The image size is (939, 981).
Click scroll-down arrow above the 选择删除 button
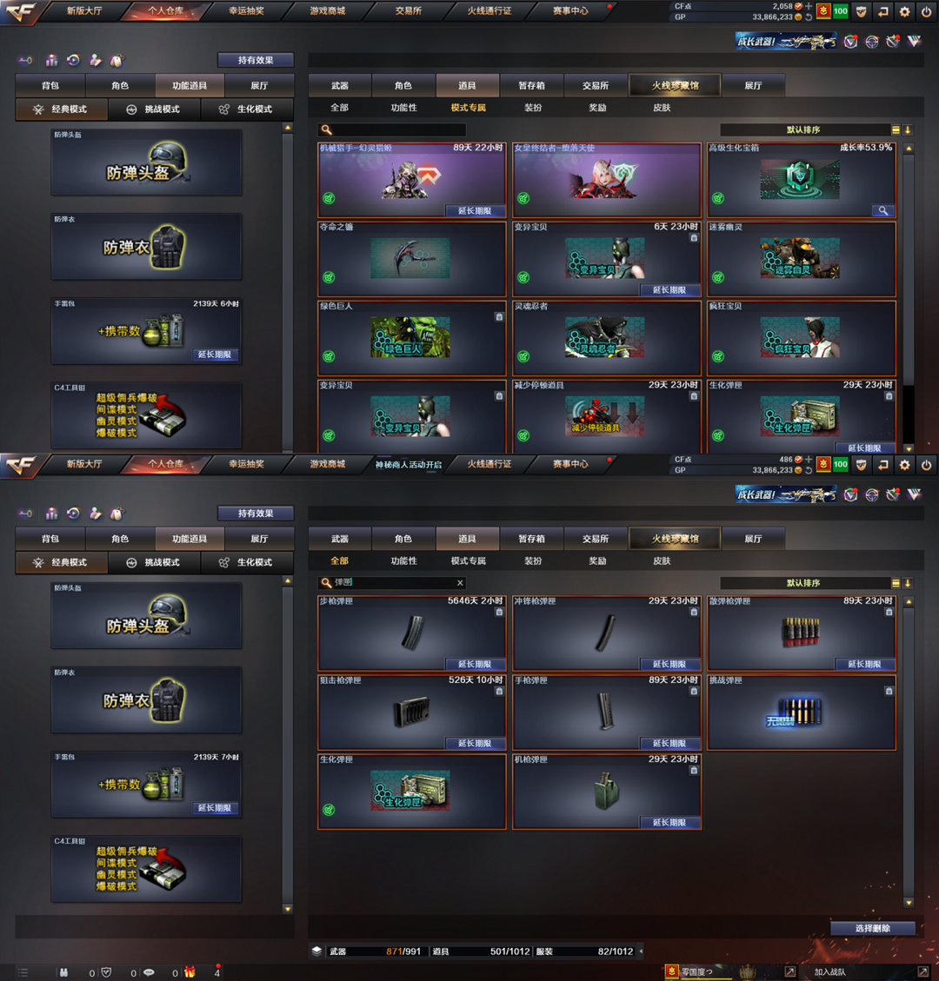click(x=909, y=903)
